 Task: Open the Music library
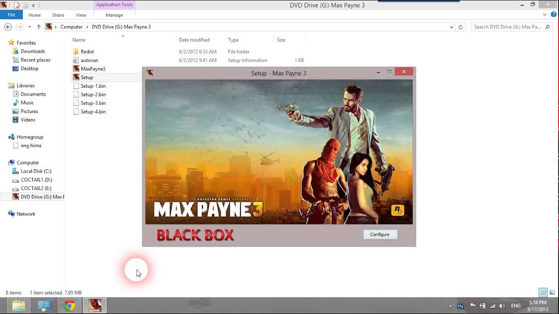[x=27, y=102]
